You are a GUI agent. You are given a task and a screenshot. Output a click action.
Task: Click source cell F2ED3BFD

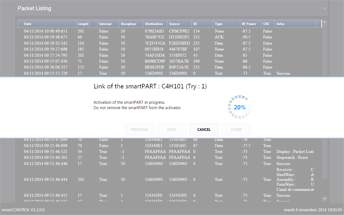tap(179, 43)
